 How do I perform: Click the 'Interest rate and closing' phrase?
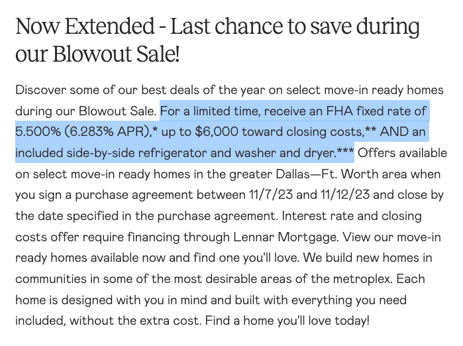click(352, 216)
